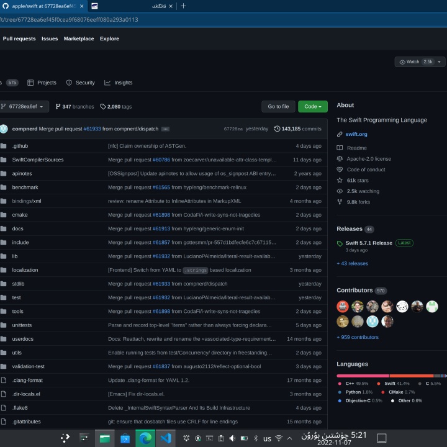The height and width of the screenshot is (447, 447).
Task: View the 347 branches link
Action: pos(74,107)
